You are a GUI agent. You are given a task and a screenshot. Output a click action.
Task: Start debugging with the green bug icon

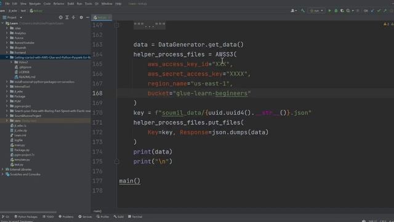(x=336, y=11)
